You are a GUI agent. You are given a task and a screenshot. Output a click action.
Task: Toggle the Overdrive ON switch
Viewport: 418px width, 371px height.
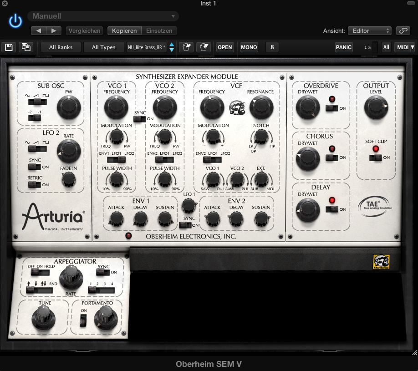click(332, 108)
